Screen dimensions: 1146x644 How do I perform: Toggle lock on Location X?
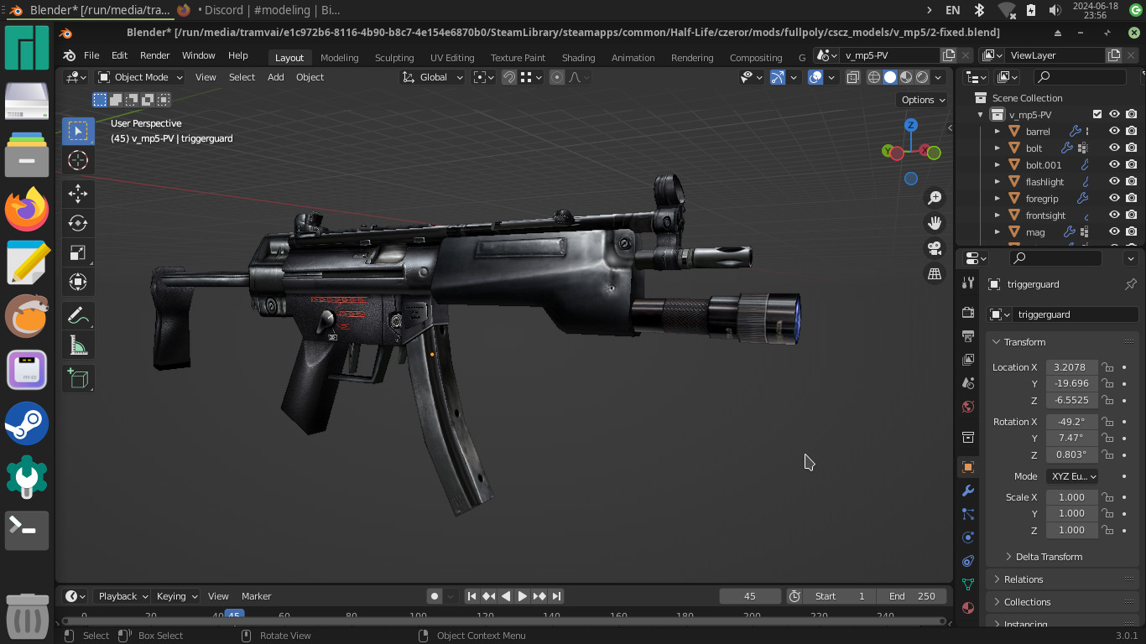tap(1107, 367)
